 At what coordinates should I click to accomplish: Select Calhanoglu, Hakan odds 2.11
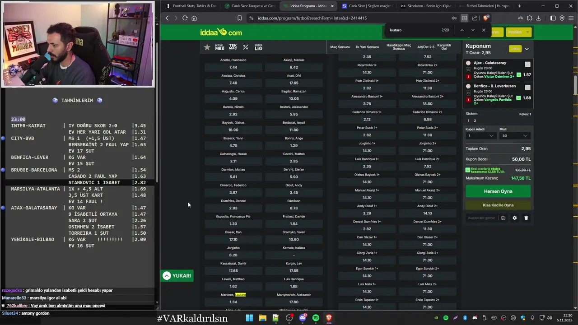pyautogui.click(x=233, y=161)
